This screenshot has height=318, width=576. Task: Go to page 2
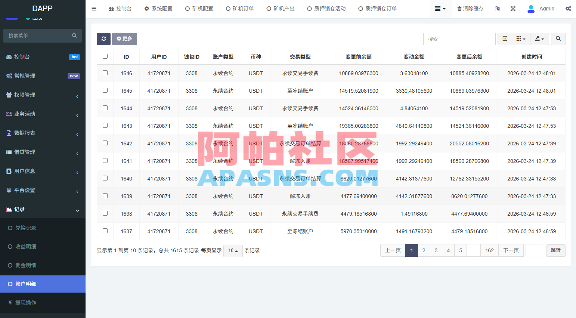pyautogui.click(x=424, y=250)
